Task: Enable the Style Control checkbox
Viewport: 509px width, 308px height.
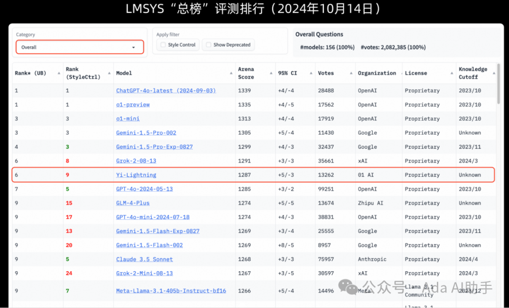Action: click(163, 45)
